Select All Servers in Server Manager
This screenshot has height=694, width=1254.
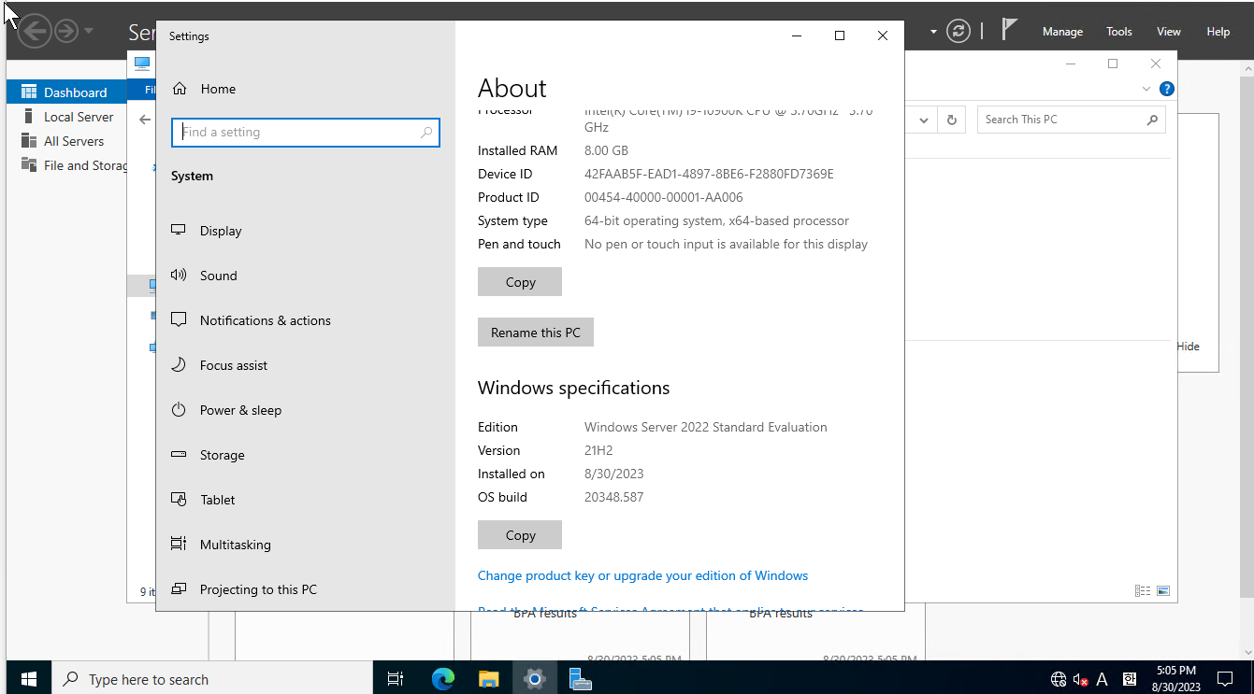click(66, 141)
